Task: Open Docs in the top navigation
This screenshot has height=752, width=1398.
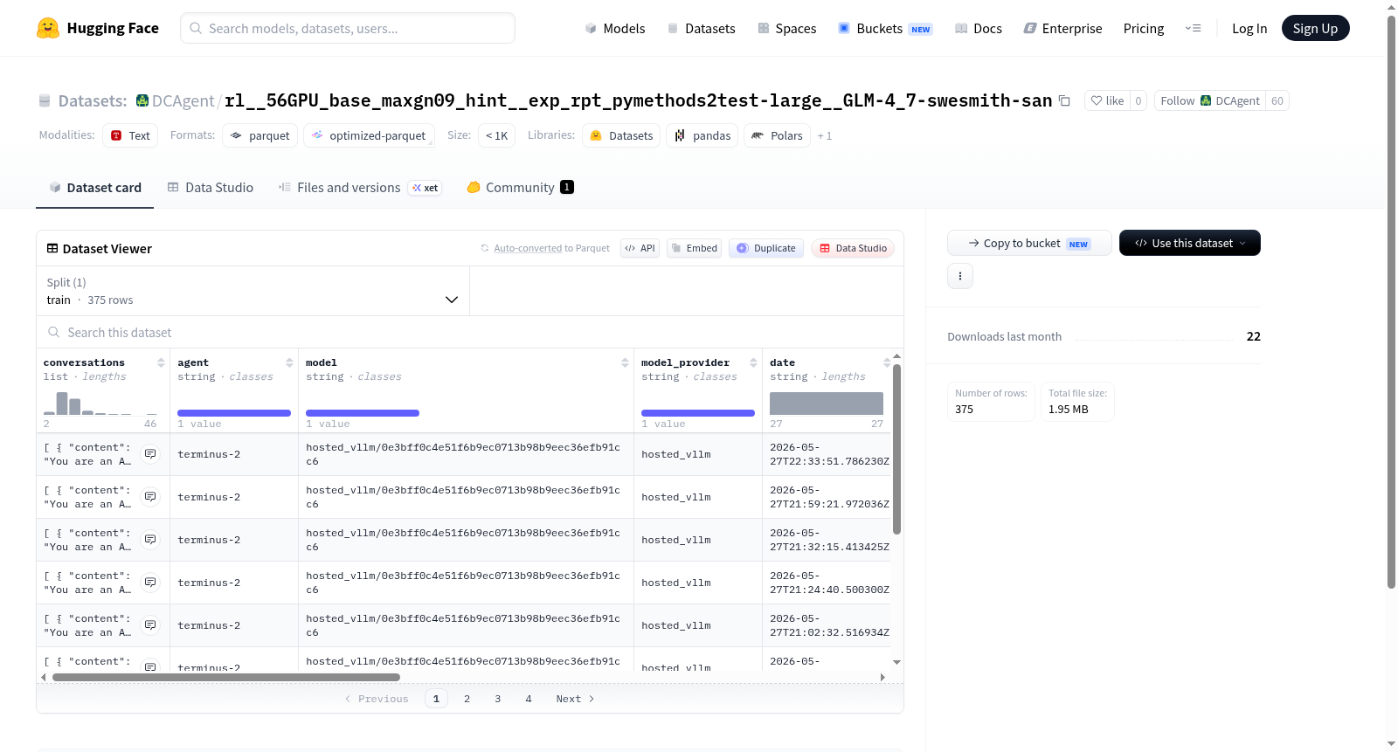Action: tap(978, 28)
